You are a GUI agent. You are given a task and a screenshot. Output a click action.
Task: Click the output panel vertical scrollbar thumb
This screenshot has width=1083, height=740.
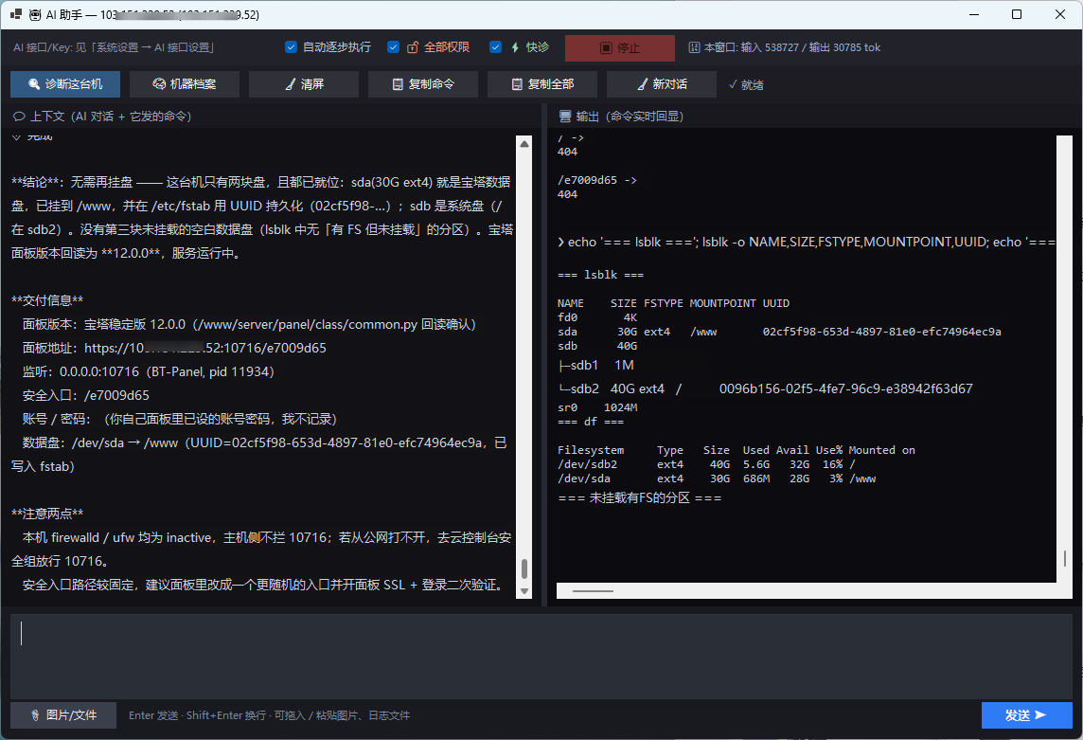click(1064, 557)
